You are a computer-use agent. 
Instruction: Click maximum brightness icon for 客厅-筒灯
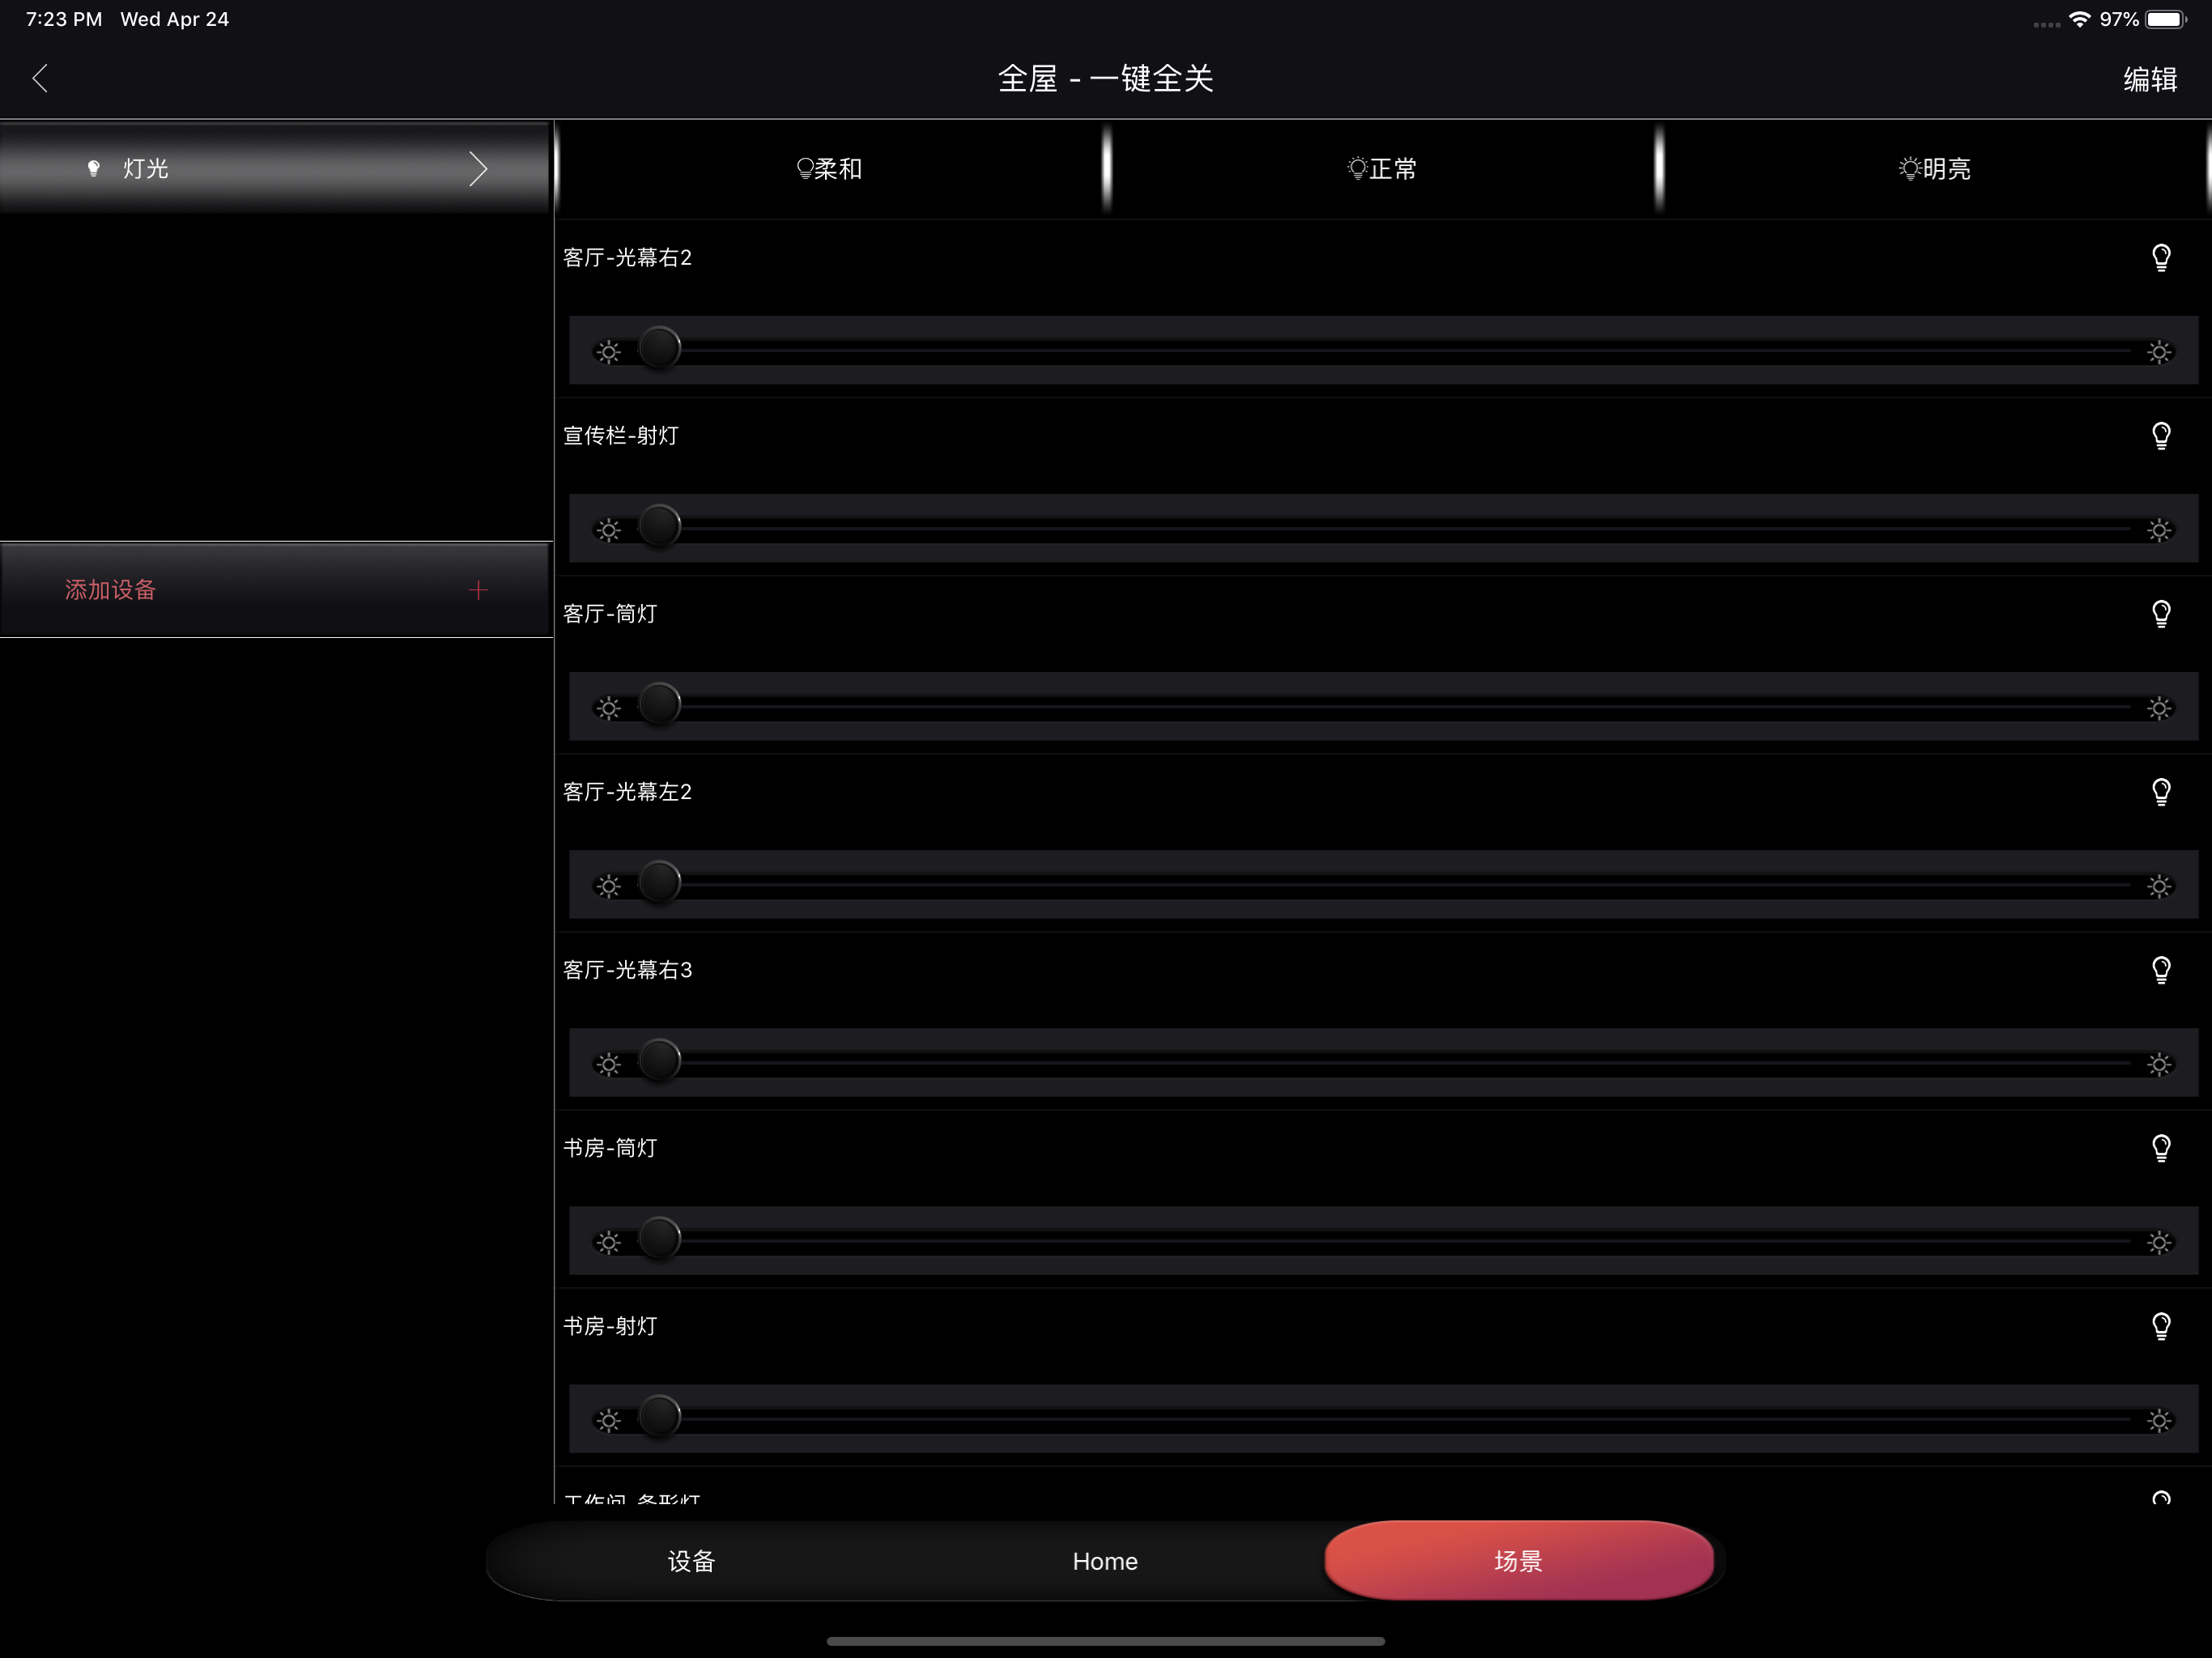pos(2159,708)
